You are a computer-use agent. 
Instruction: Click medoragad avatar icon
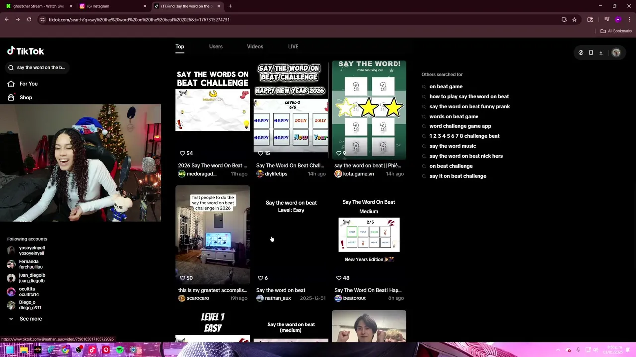coord(182,174)
